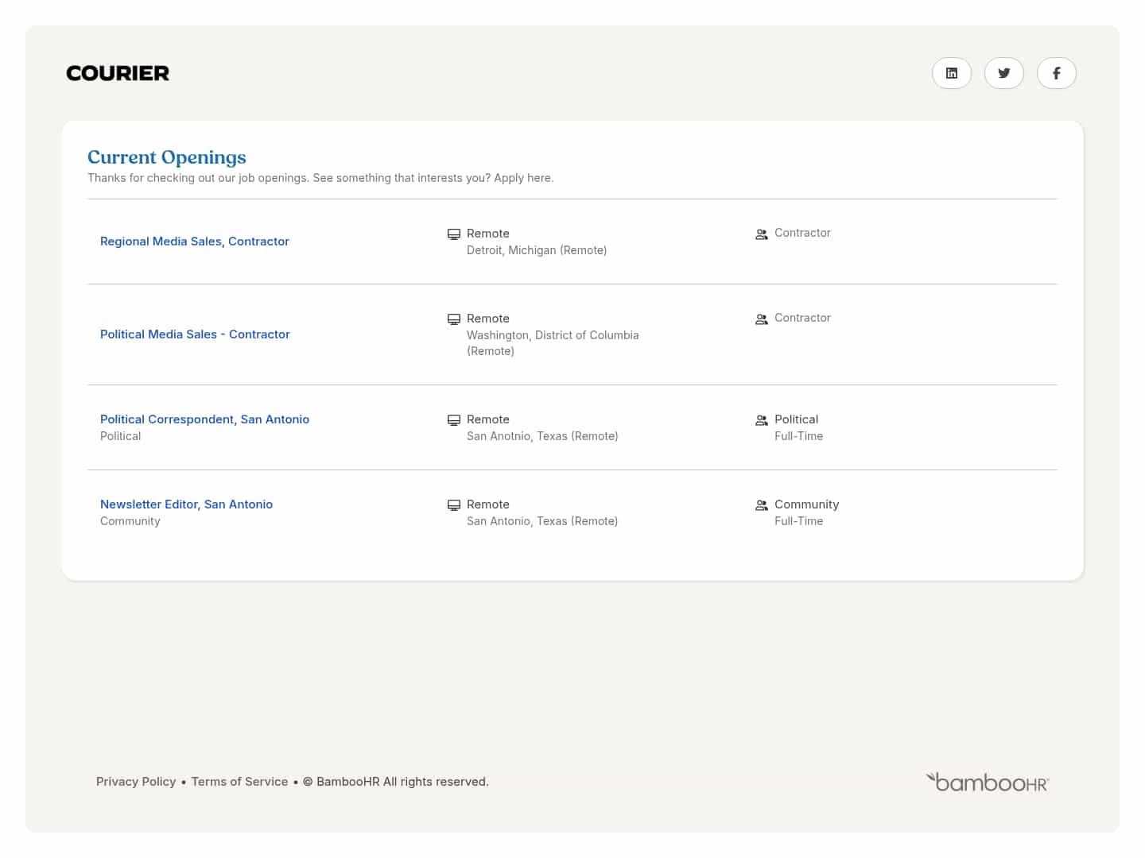The image size is (1145, 858).
Task: Open the Regional Media Sales, Contractor job posting
Action: (195, 241)
